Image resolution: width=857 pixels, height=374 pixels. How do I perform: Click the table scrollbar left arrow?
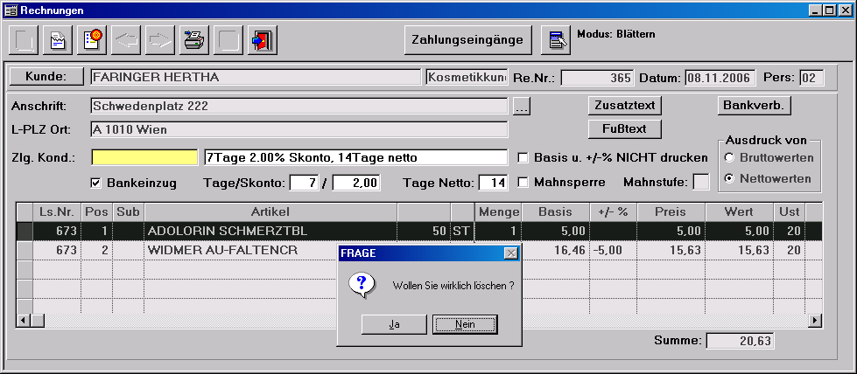[x=24, y=321]
